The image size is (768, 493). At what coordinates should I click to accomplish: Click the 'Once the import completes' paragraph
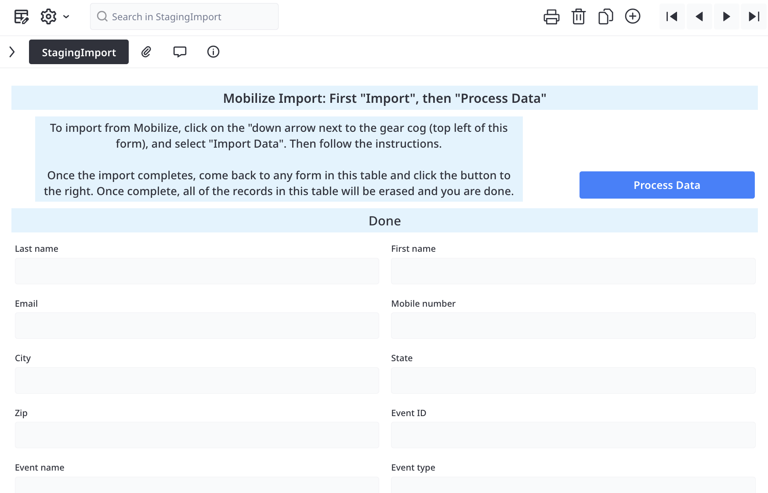pos(279,183)
